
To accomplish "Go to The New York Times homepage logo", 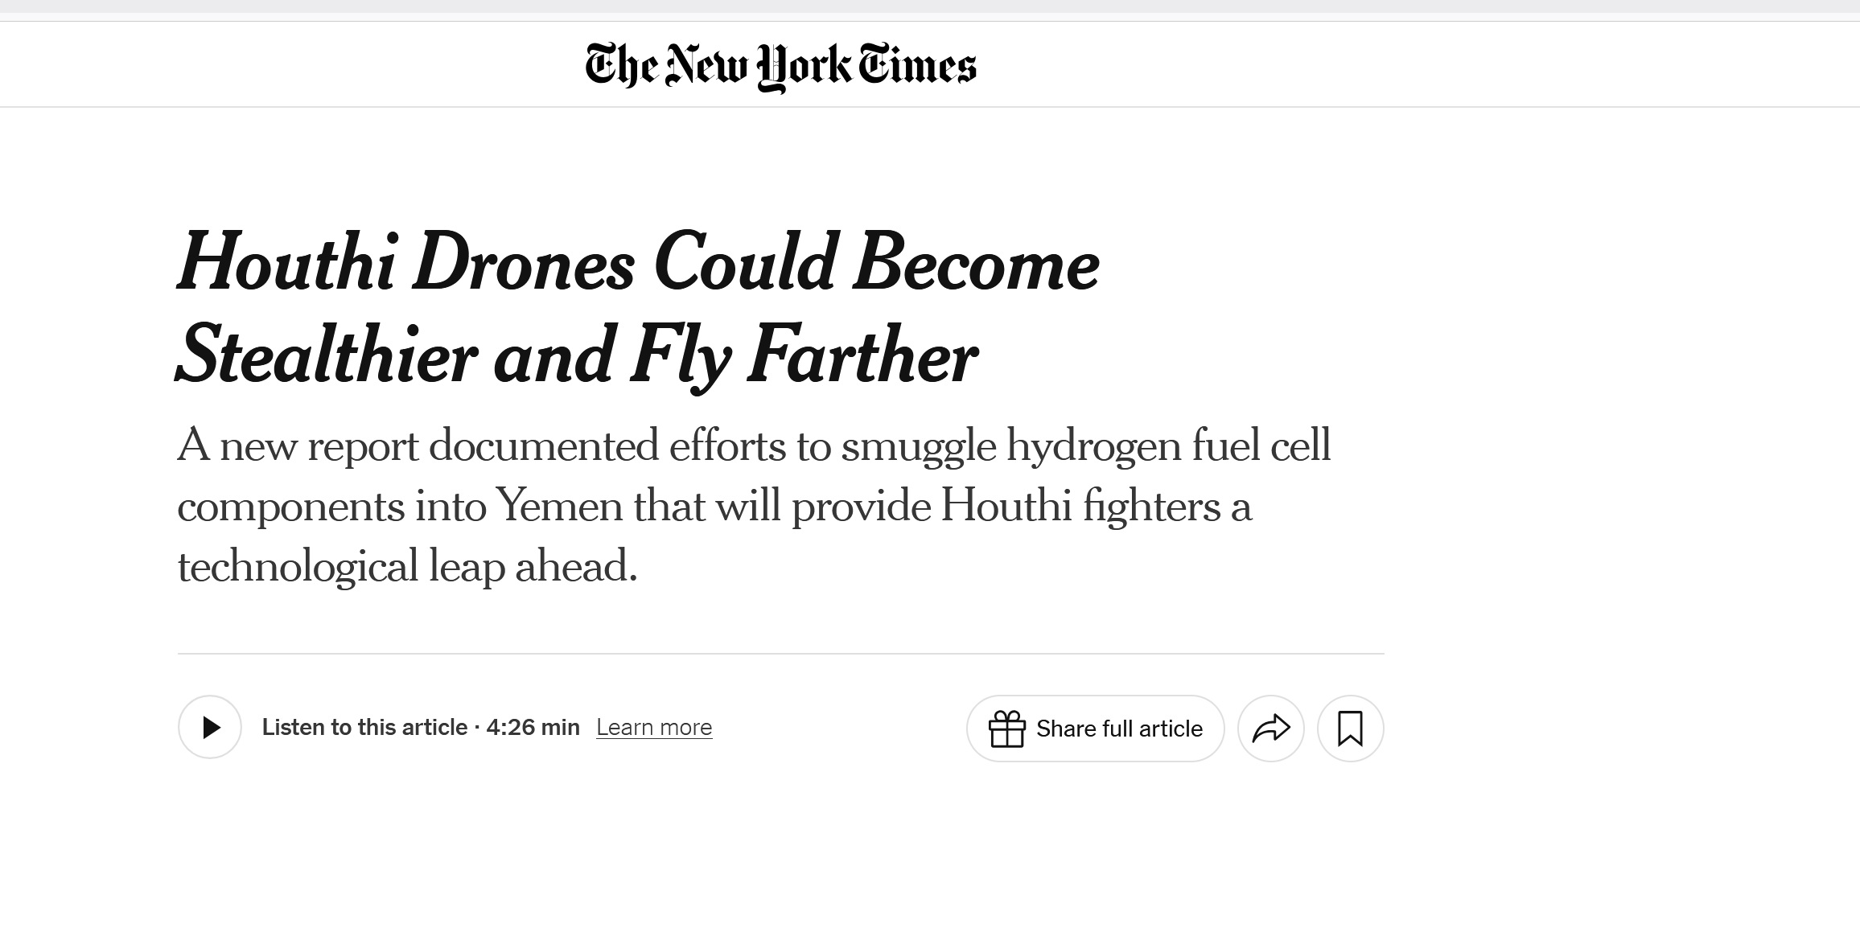I will point(780,65).
